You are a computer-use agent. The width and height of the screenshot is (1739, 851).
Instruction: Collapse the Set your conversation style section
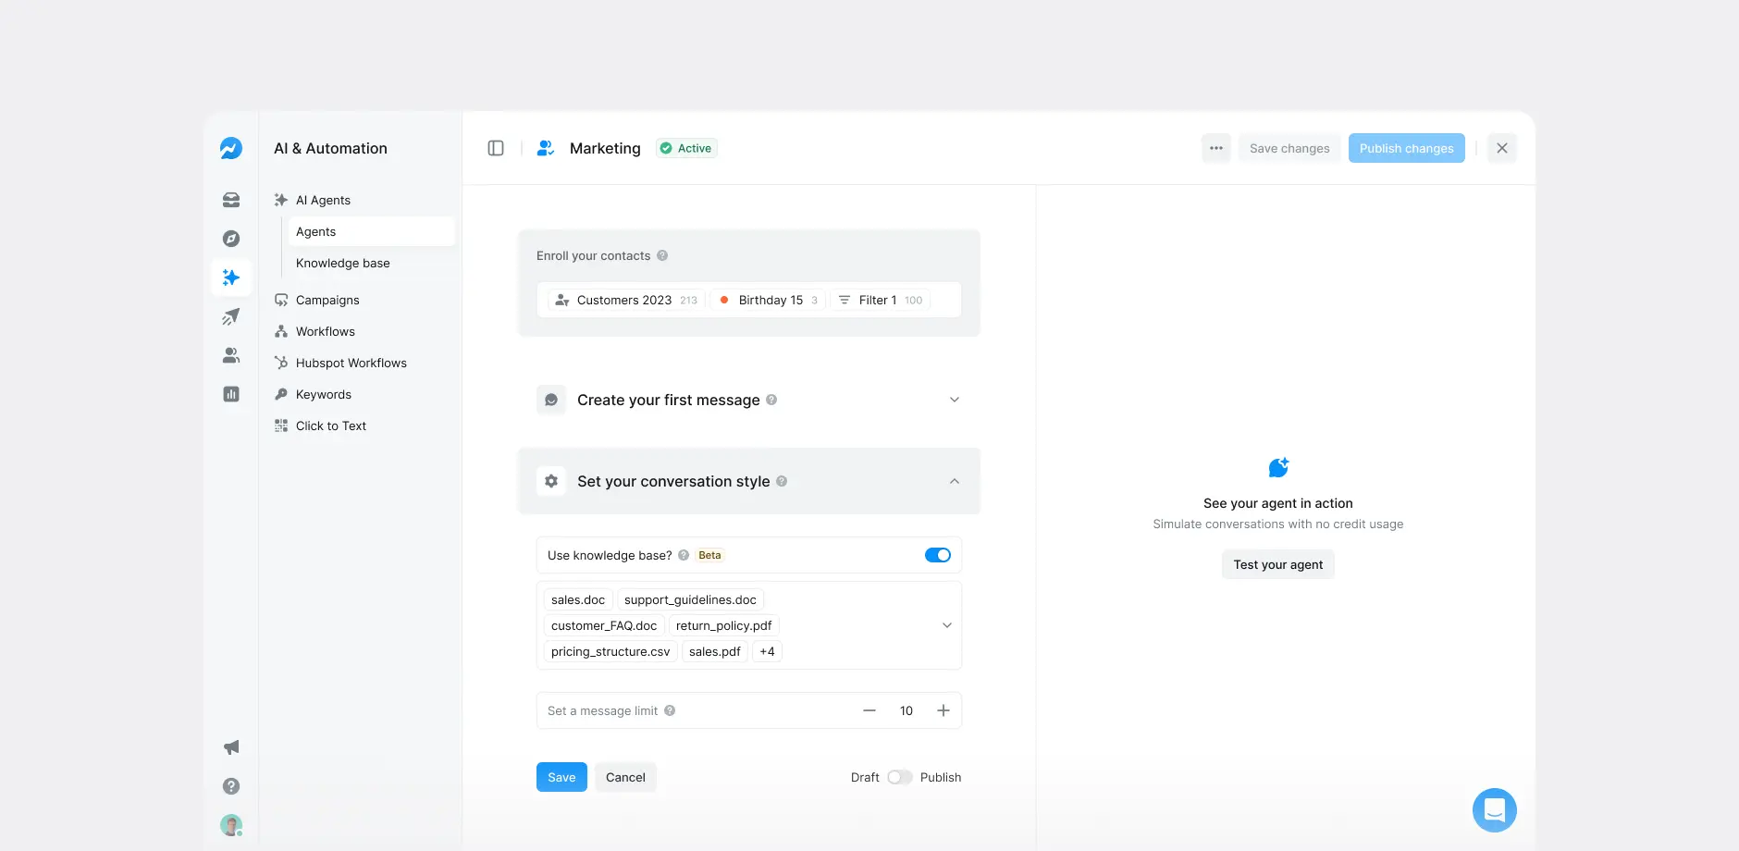955,481
